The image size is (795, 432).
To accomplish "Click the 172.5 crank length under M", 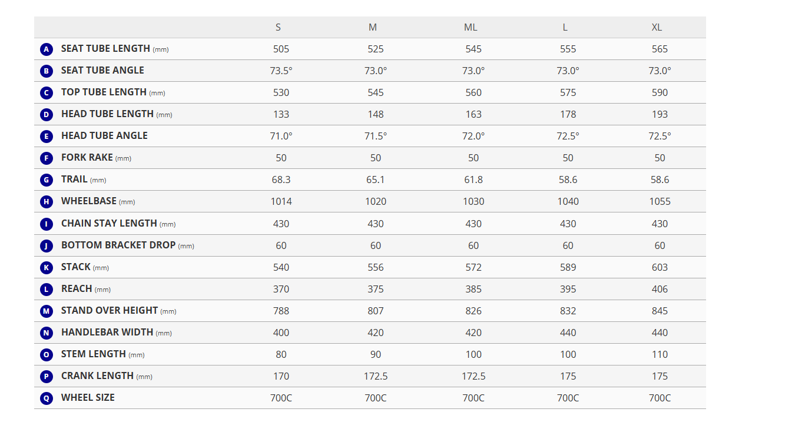I will tap(376, 376).
